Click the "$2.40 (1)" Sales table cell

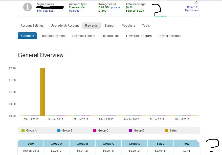coord(161,151)
